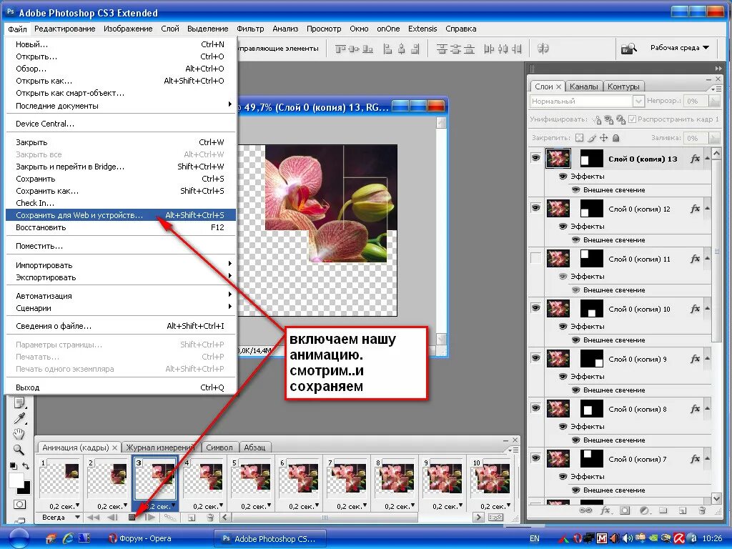Create a new layer
This screenshot has width=732, height=549.
[x=682, y=510]
